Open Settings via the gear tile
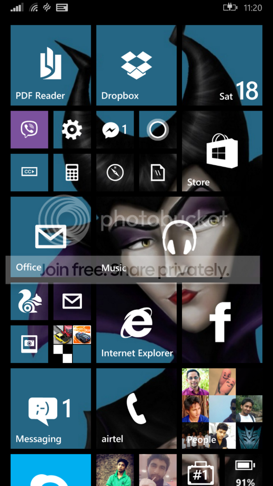This screenshot has width=273, height=486. click(72, 130)
